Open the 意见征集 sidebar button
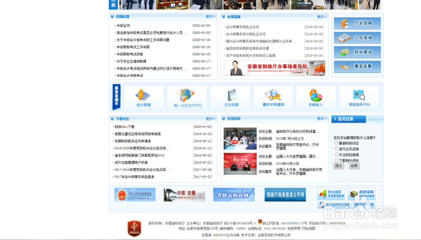The width and height of the screenshot is (421, 240). click(x=357, y=67)
